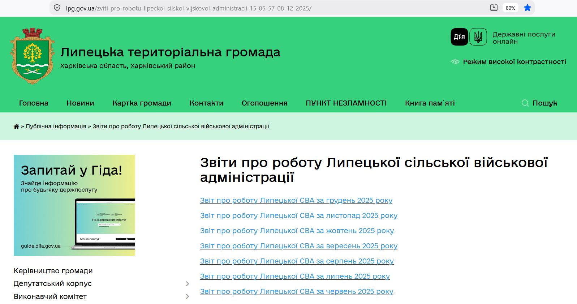Open report for грудень 2025
577x304 pixels.
point(296,200)
